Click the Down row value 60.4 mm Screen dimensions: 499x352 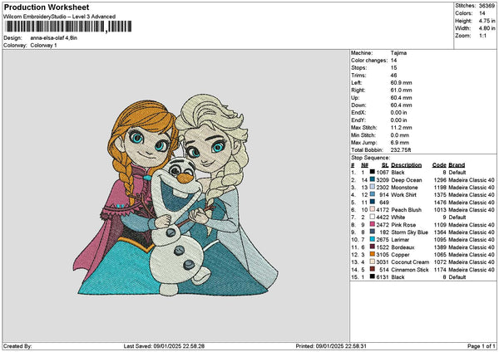(x=401, y=105)
